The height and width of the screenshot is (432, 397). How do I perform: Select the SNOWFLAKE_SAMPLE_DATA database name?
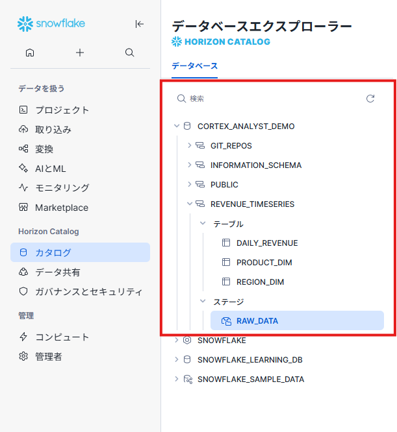[251, 379]
